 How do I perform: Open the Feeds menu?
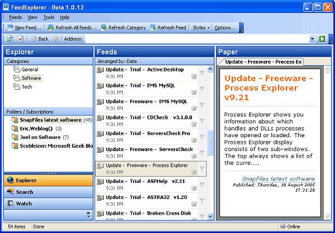point(16,17)
